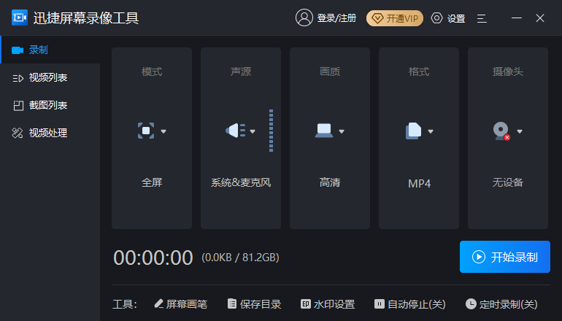Open the 视频处理 sidebar tab
This screenshot has width=562, height=321.
pos(50,133)
